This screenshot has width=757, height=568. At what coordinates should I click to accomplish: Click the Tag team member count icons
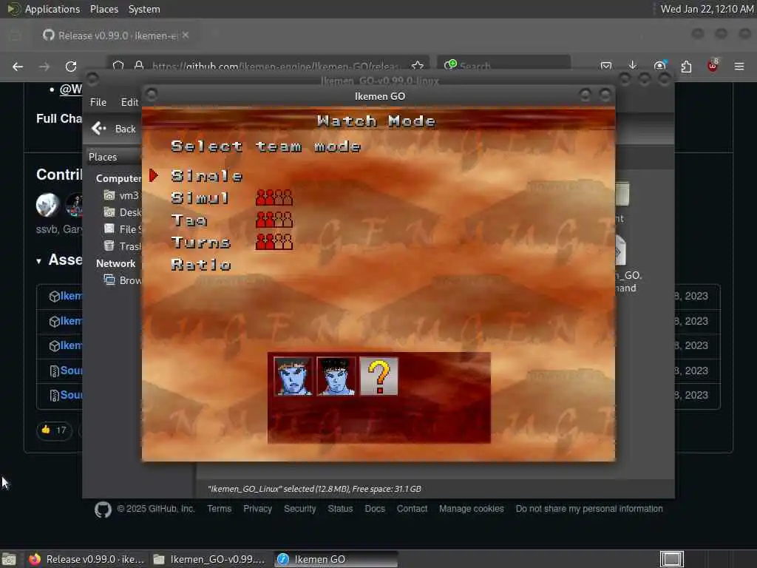[274, 220]
